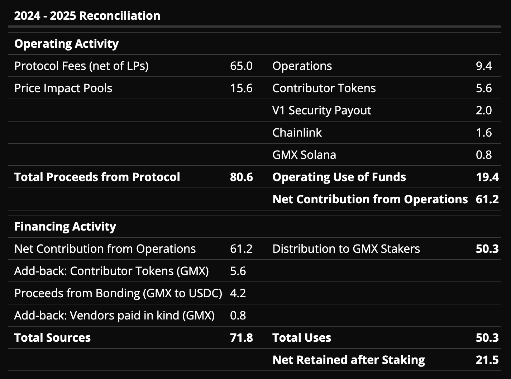Click the "Chainlink" expense label

tap(297, 133)
